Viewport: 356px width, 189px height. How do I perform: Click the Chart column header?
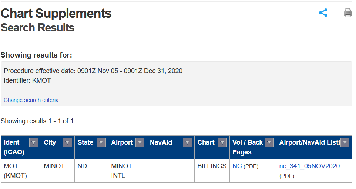click(206, 142)
